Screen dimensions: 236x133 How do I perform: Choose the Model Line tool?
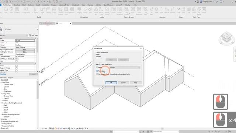click(101, 11)
